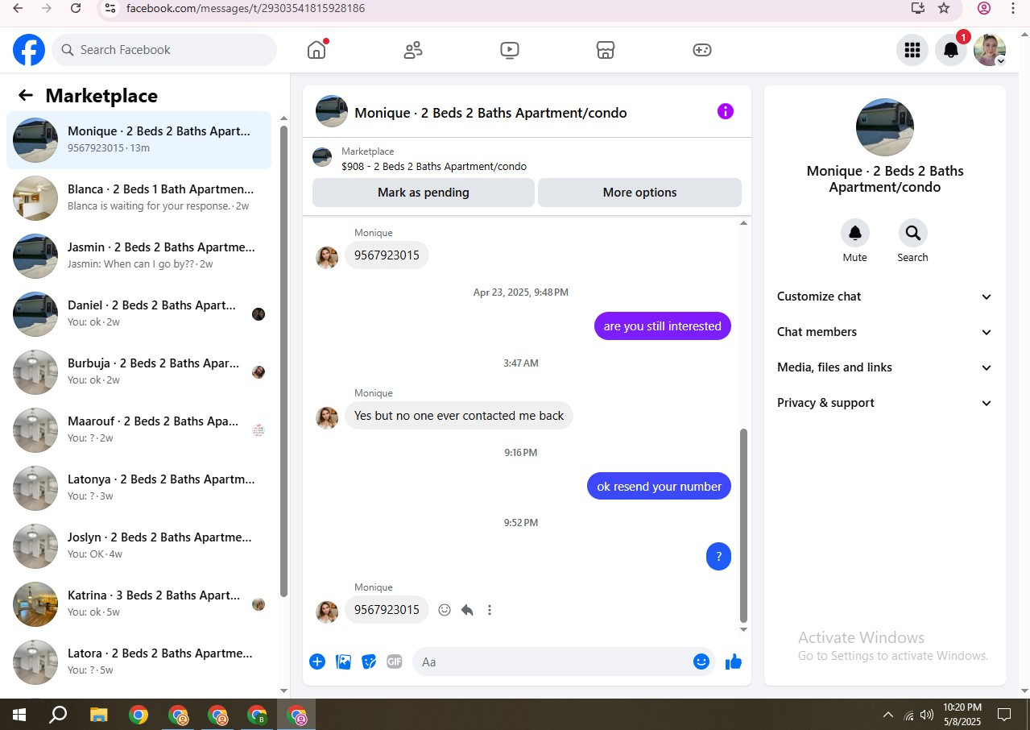Reload the page in browser
1030x730 pixels.
[x=76, y=8]
